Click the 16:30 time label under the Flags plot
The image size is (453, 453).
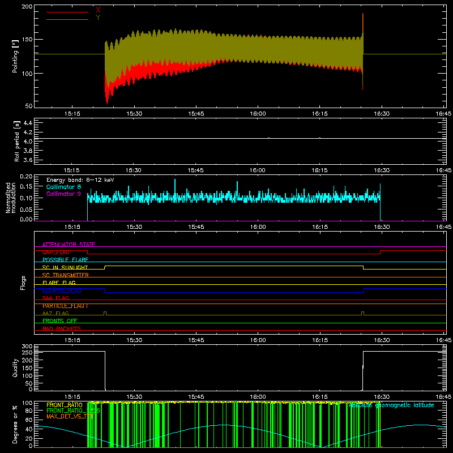tap(382, 340)
